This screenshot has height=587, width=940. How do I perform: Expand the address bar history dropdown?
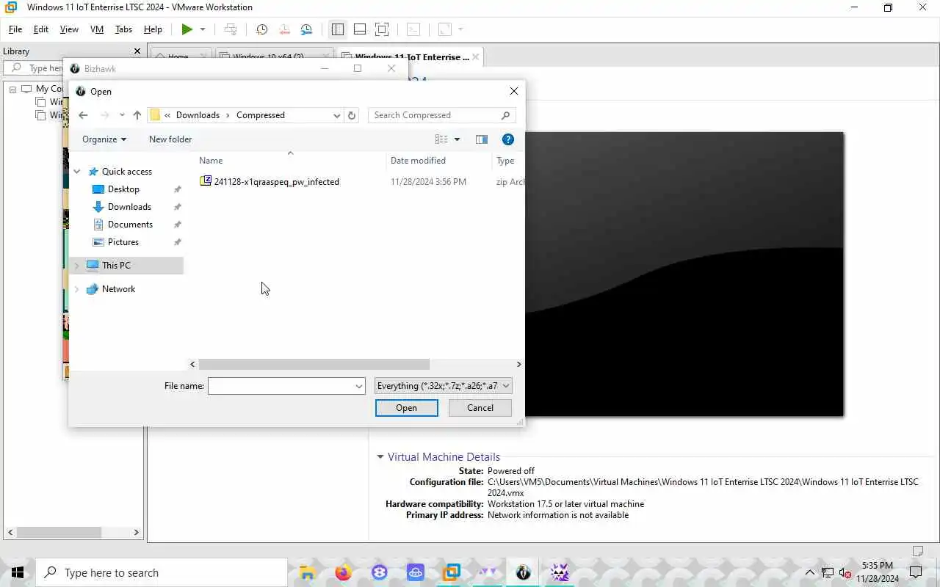pos(336,115)
